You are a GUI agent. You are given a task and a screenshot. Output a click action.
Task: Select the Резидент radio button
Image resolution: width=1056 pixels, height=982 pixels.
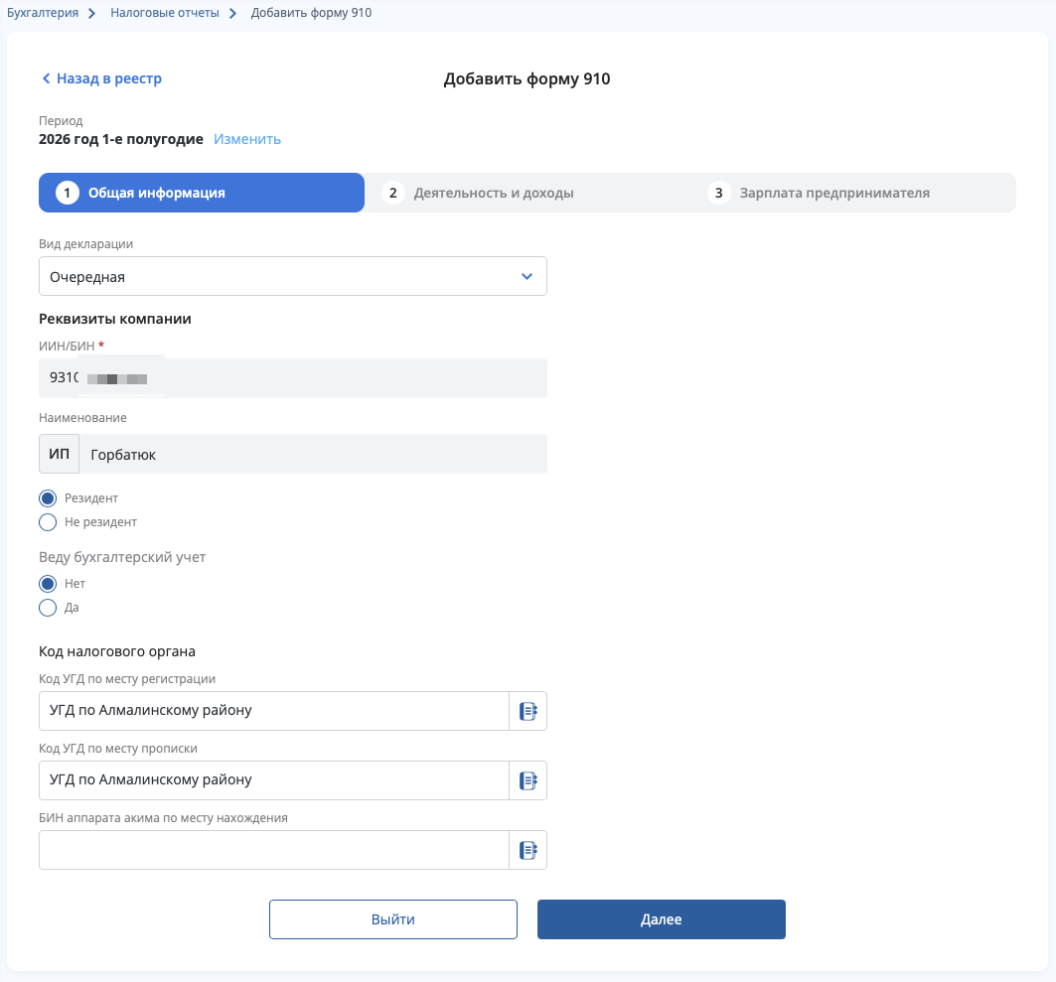(x=48, y=498)
